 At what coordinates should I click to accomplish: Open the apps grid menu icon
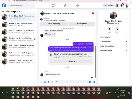[x=117, y=6]
